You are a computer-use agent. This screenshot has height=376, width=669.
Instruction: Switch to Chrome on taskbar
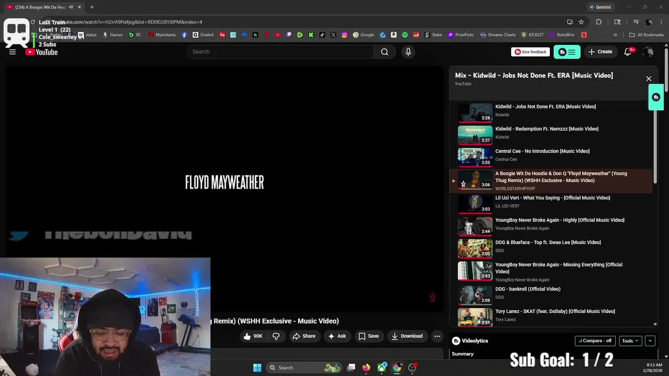point(397,368)
